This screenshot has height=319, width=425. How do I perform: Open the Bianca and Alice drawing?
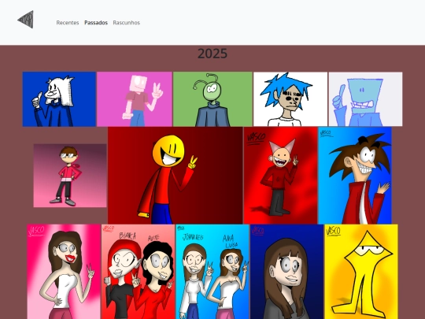click(139, 272)
